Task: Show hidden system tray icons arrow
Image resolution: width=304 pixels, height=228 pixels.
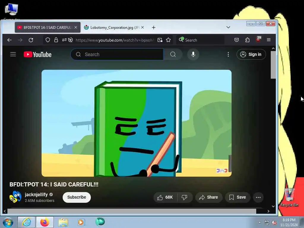Action: 259,223
